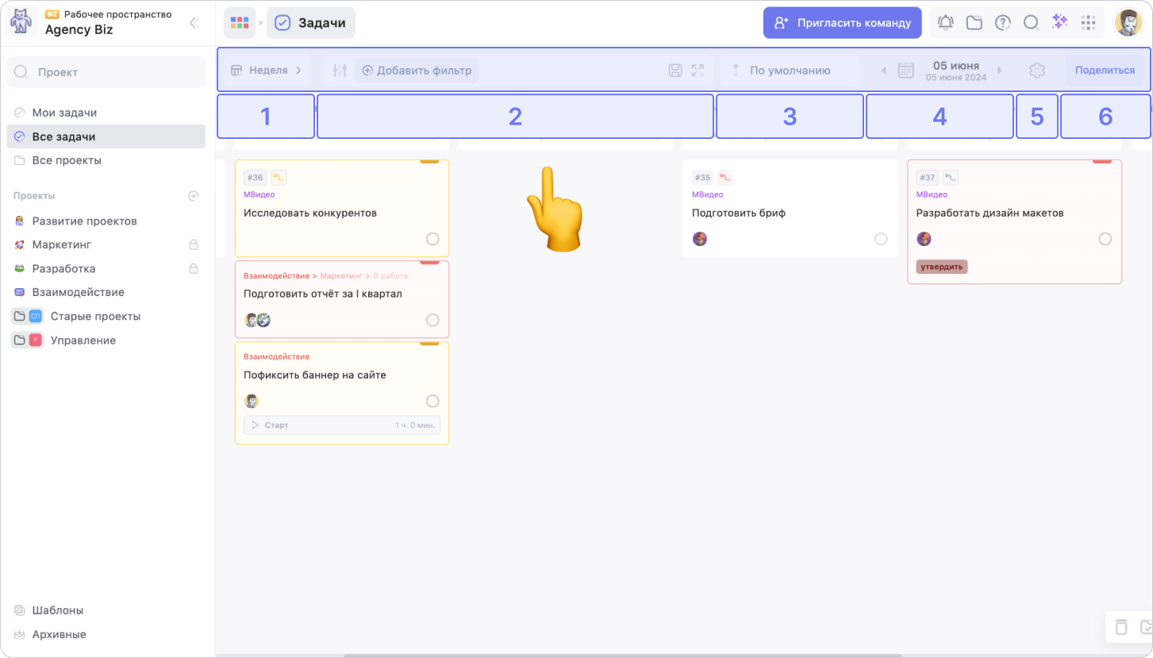Open the apps grid icon
The width and height of the screenshot is (1153, 658).
point(1089,23)
